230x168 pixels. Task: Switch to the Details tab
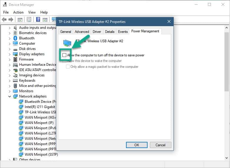click(110, 32)
